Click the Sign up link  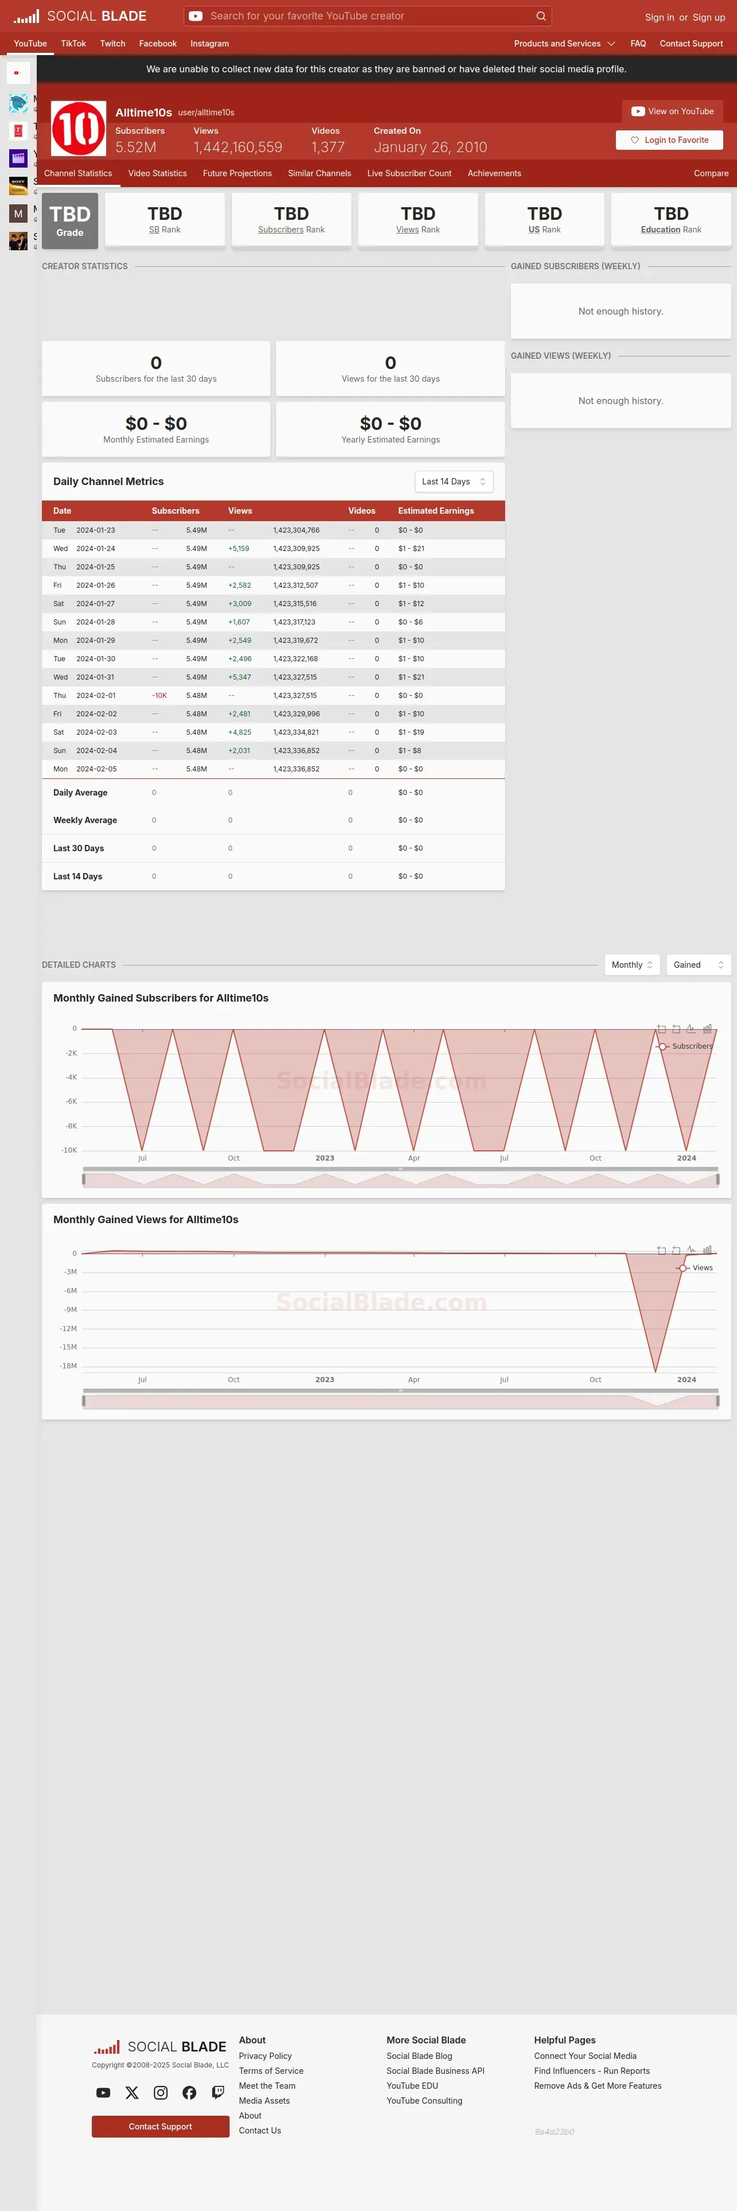[x=709, y=17]
